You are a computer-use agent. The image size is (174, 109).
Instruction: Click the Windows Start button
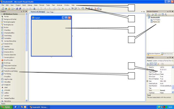point(6,107)
